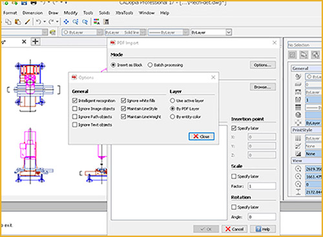Open the Draw menu

coord(53,13)
